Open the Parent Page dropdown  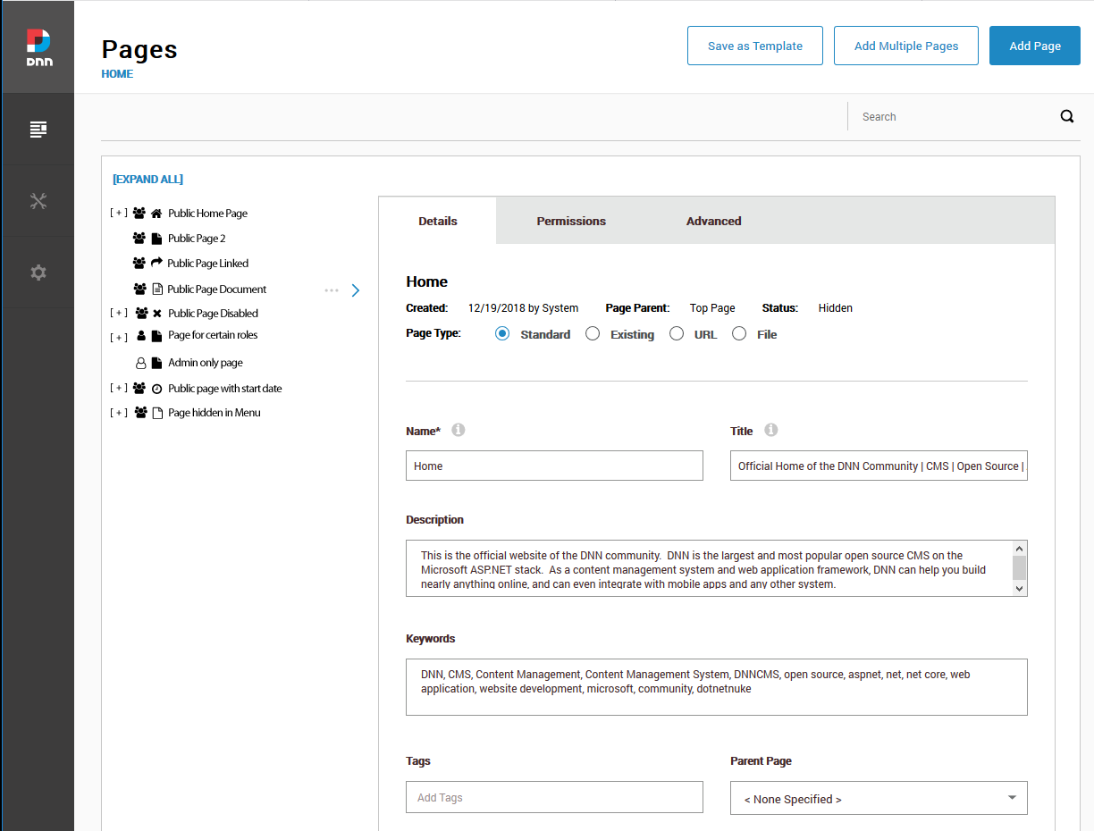pos(879,798)
